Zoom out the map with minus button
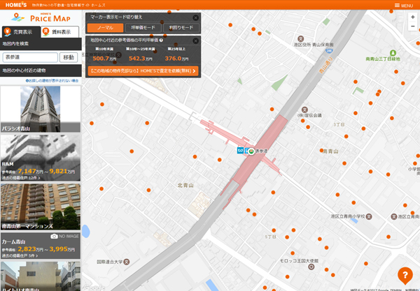The image size is (420, 291). click(x=413, y=26)
